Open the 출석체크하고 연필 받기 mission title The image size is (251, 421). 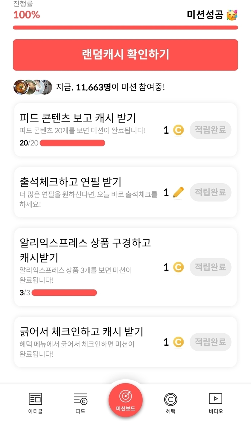point(70,182)
